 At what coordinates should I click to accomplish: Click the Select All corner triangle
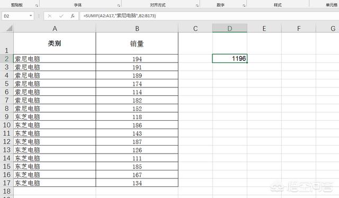pos(9,28)
